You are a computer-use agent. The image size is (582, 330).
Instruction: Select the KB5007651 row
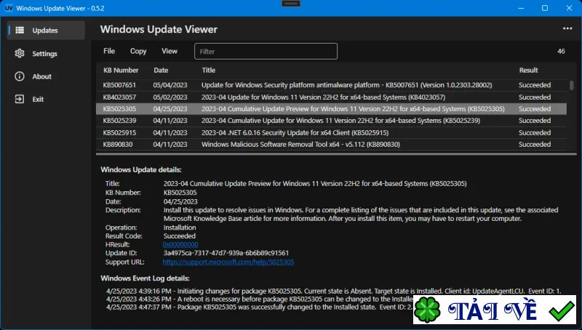(x=331, y=85)
